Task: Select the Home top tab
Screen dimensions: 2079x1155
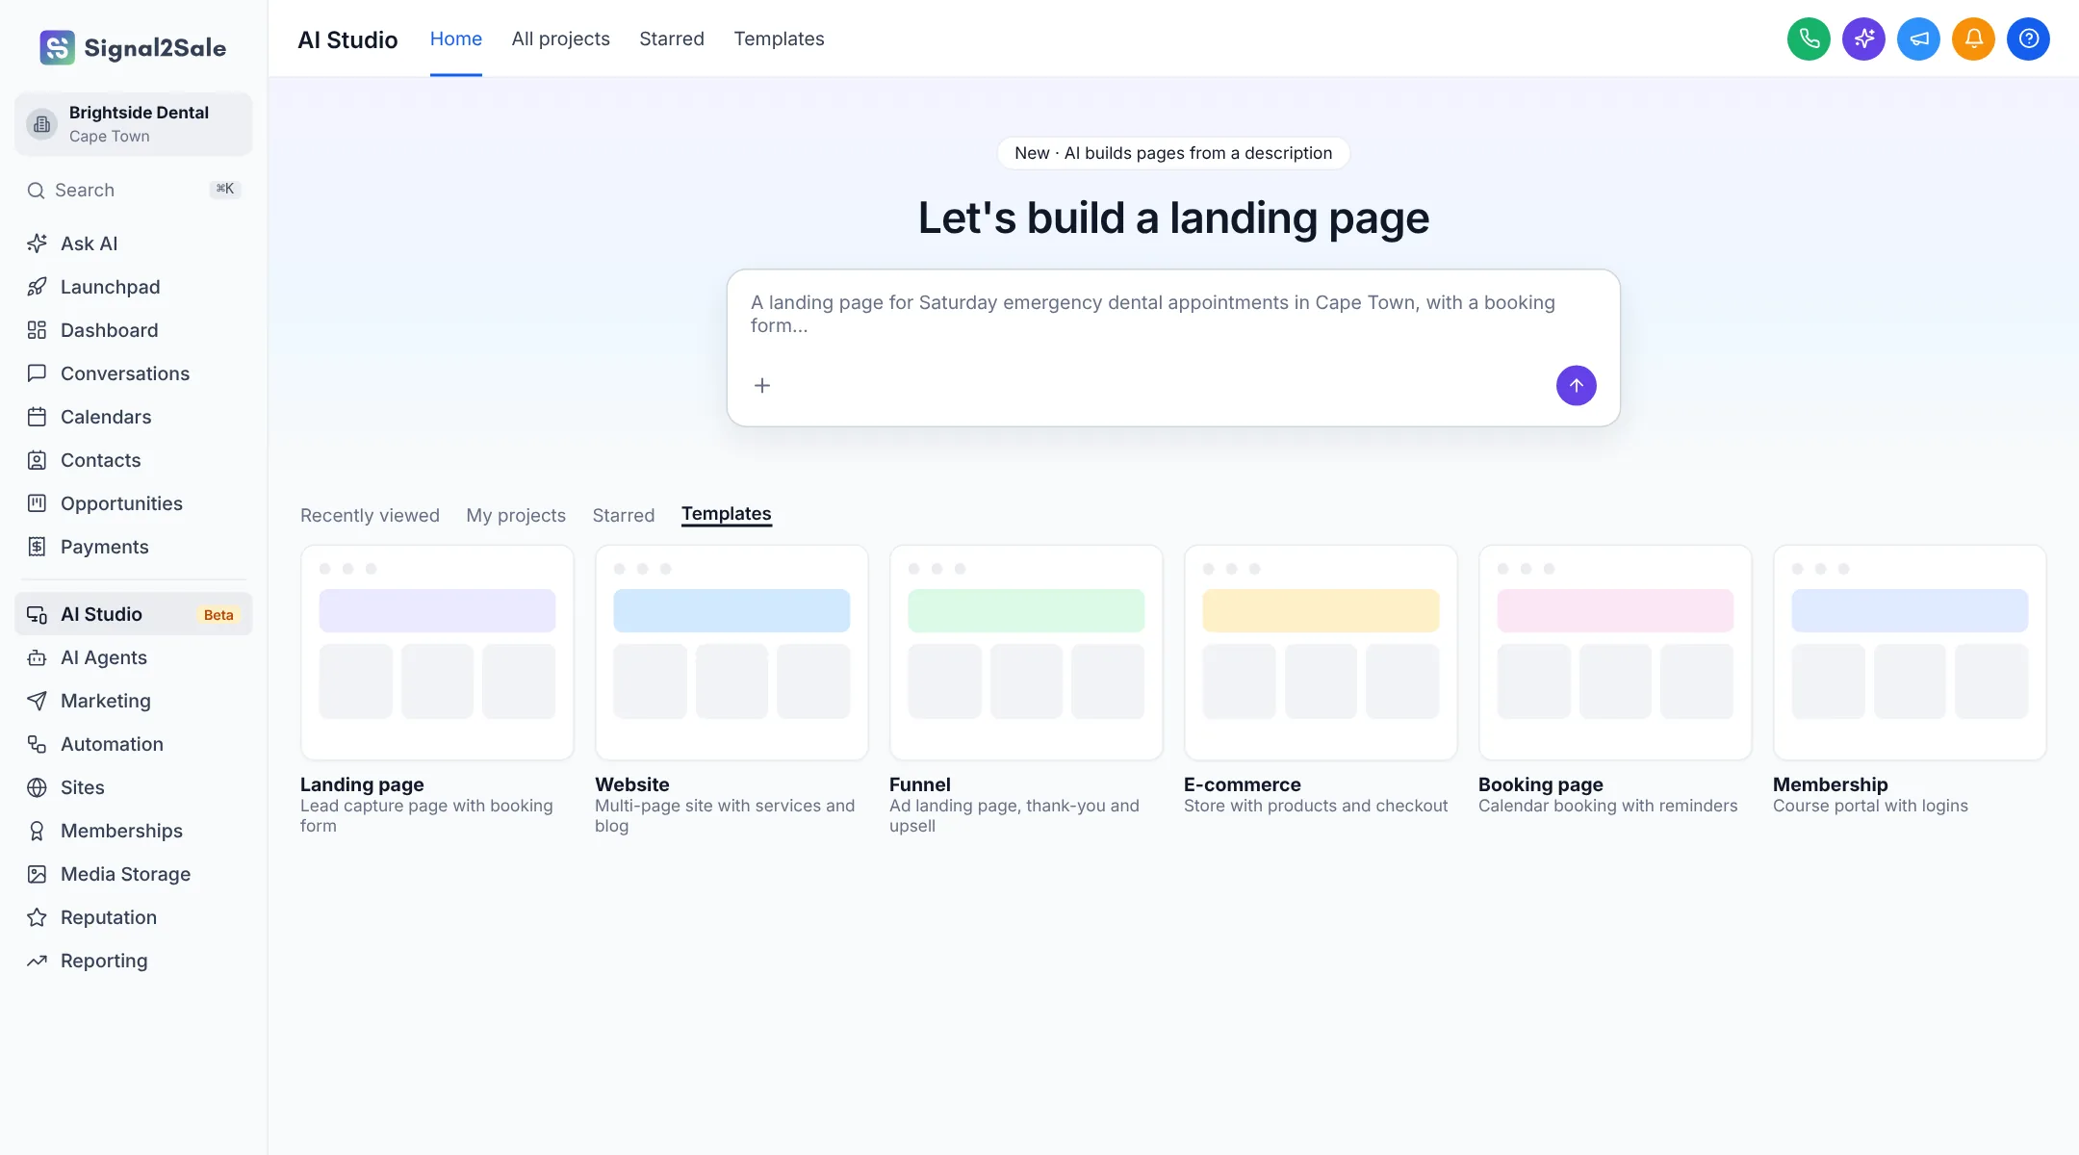Action: click(455, 38)
